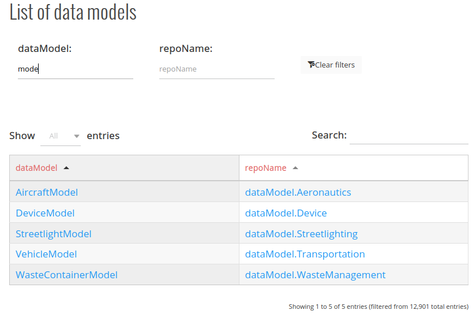476x325 pixels.
Task: Go to dataModel.Aeronautics repository link
Action: 298,192
